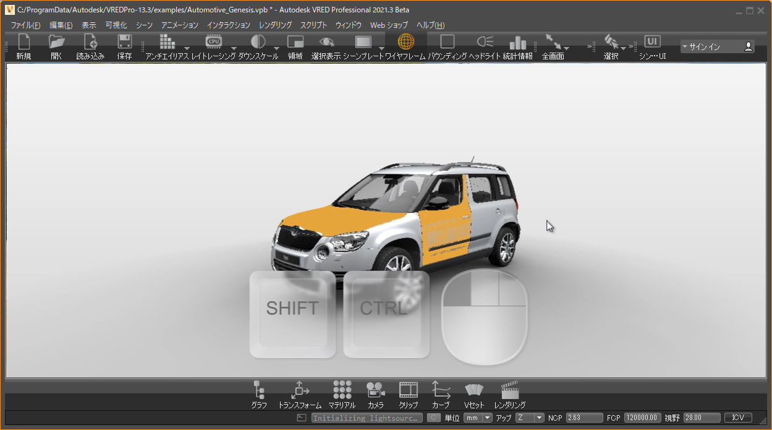
Task: Toggle the ヘッドライト headlight
Action: (485, 41)
